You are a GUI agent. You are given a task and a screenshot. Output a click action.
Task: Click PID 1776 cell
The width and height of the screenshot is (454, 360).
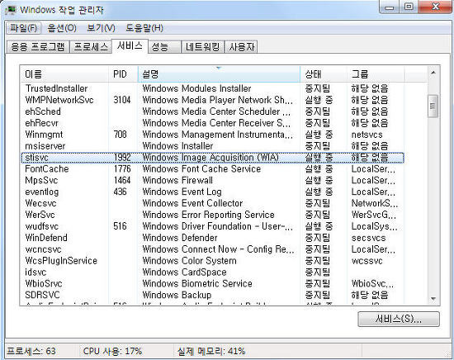[122, 168]
